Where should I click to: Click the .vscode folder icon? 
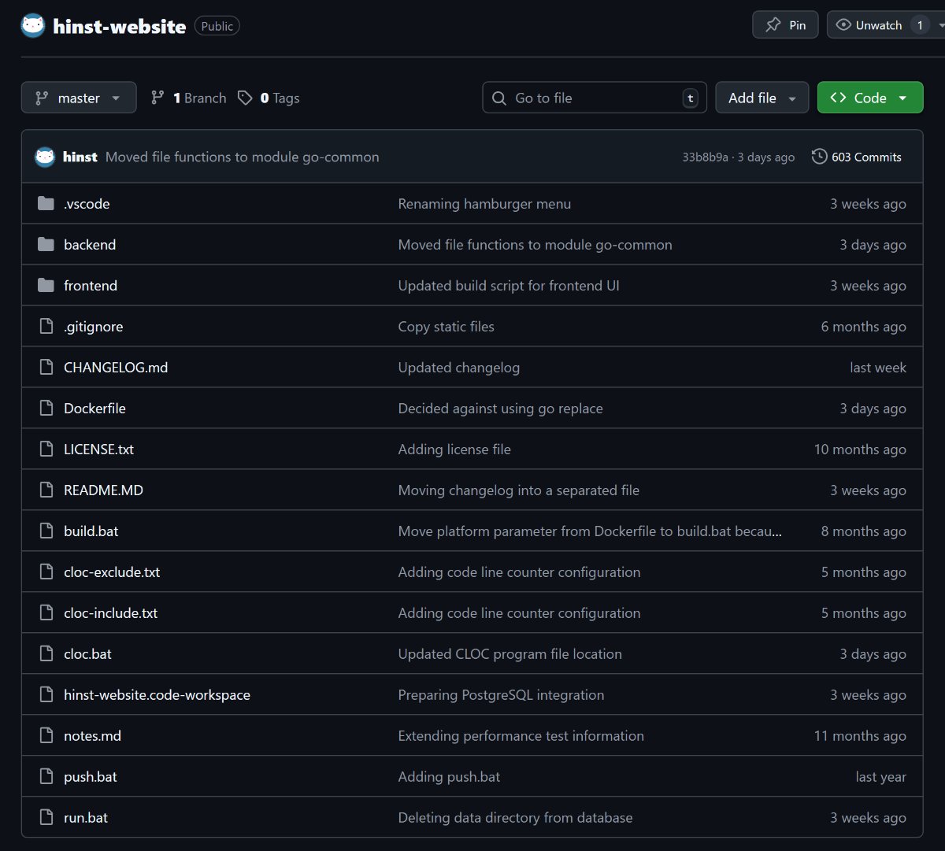(46, 204)
